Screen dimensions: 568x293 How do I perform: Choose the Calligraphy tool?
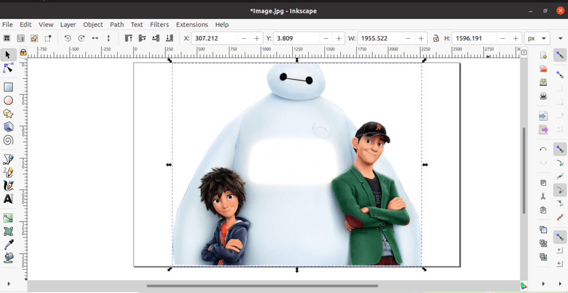click(x=8, y=186)
